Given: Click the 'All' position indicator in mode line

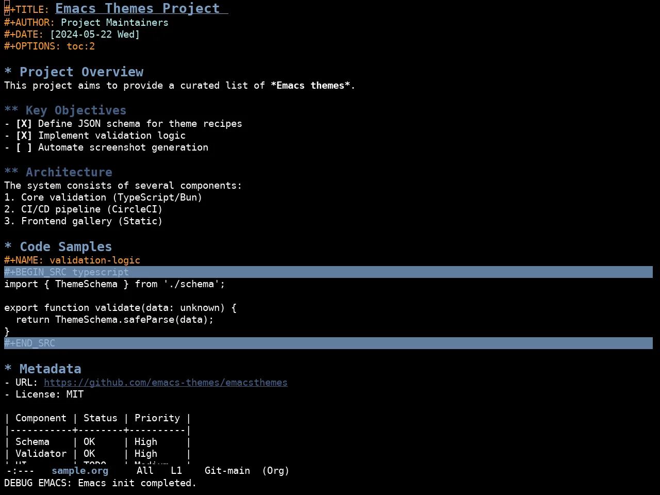Looking at the screenshot, I should [145, 471].
